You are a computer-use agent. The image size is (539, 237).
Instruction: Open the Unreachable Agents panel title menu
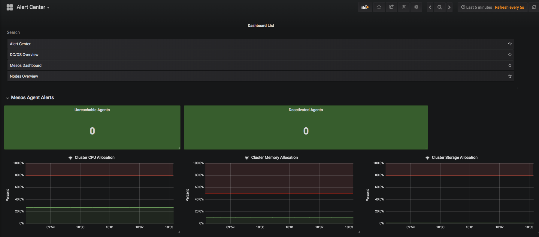click(x=92, y=110)
